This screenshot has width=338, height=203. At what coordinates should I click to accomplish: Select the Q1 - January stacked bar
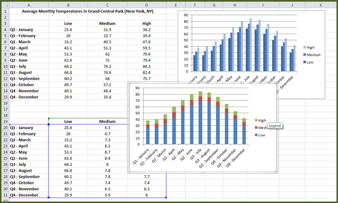tap(148, 133)
